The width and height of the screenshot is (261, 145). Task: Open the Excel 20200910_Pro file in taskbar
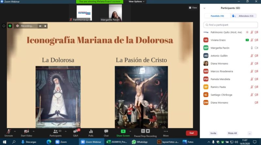point(117,142)
